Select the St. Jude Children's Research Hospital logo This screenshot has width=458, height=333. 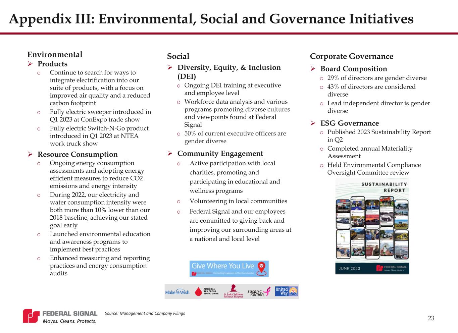[233, 291]
